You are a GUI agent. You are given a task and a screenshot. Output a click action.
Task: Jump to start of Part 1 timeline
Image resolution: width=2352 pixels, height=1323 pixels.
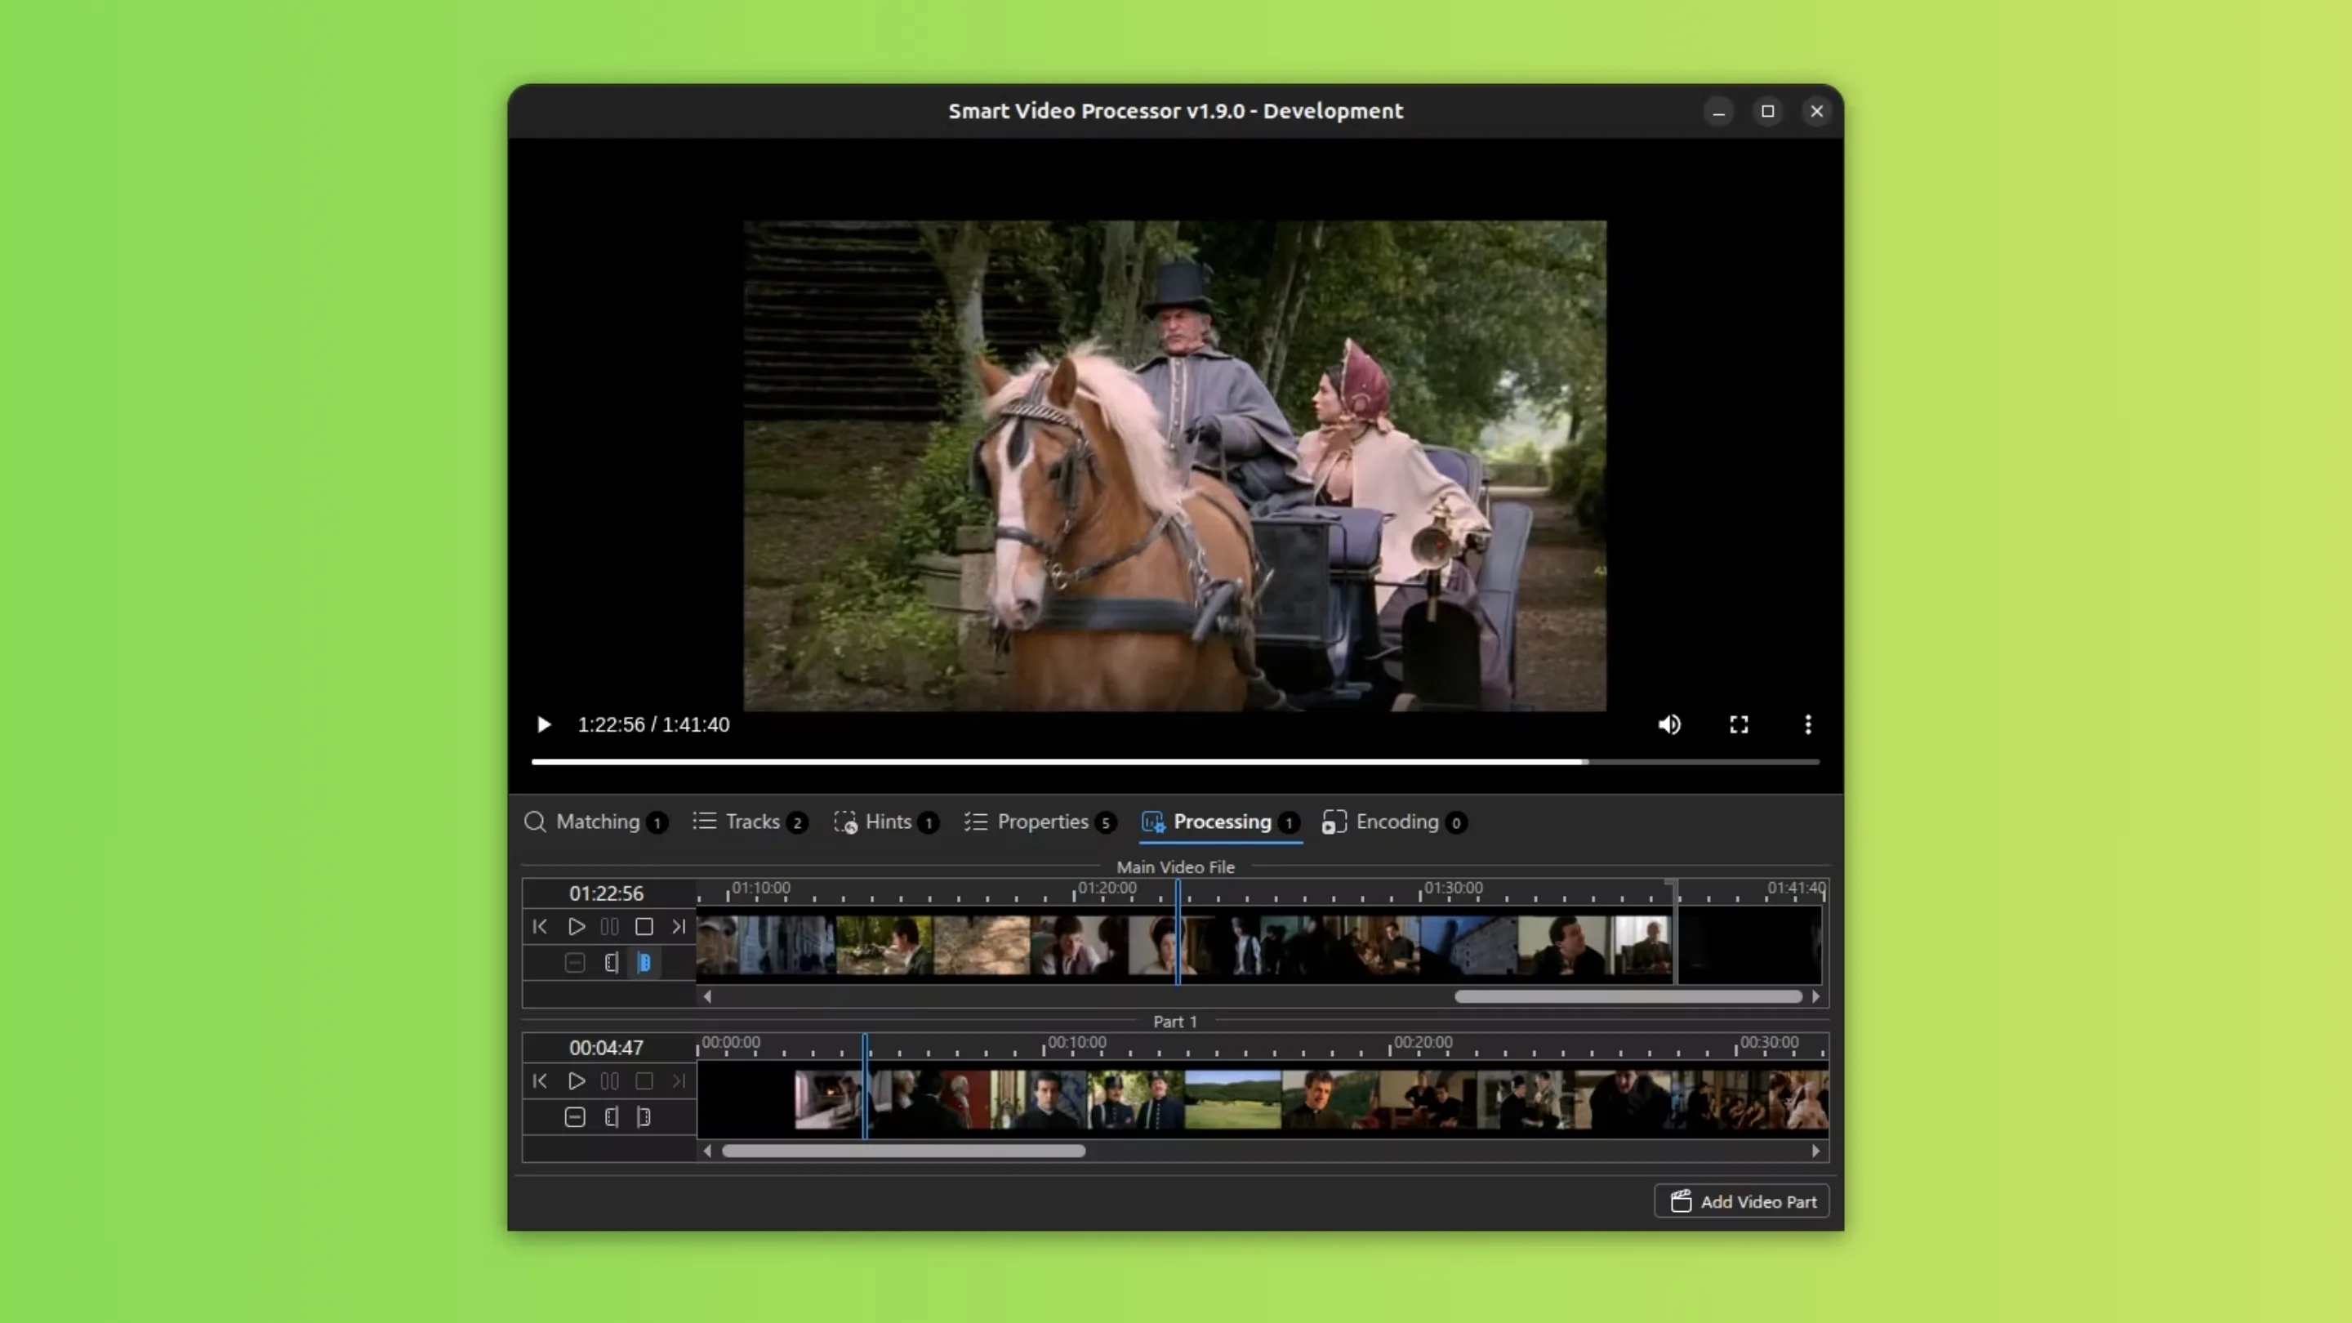(x=540, y=1081)
